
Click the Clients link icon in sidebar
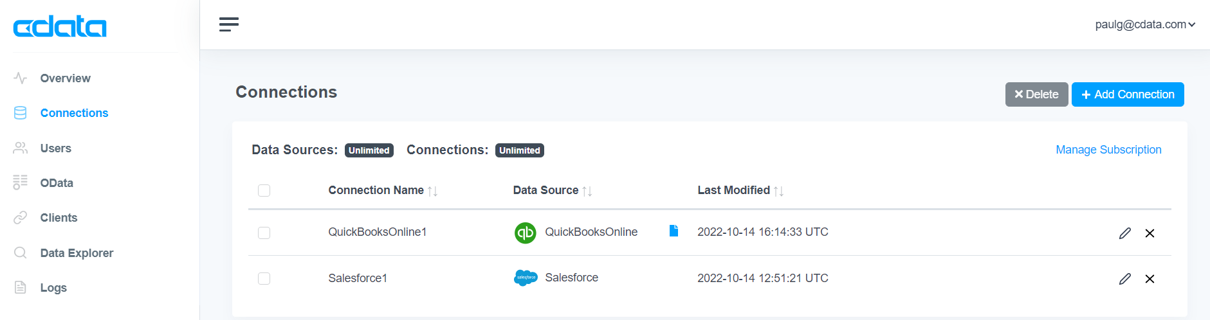point(21,218)
